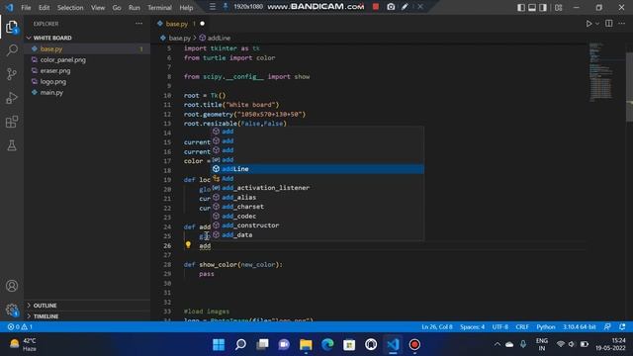The height and width of the screenshot is (356, 633).
Task: Choose the add_constructor suggestion
Action: click(317, 225)
